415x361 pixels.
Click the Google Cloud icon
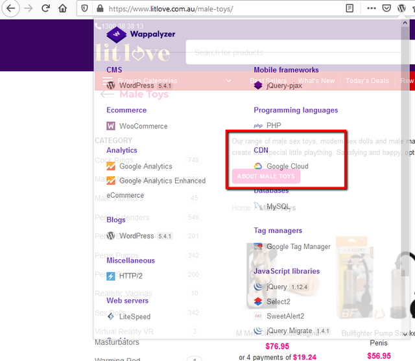[258, 166]
